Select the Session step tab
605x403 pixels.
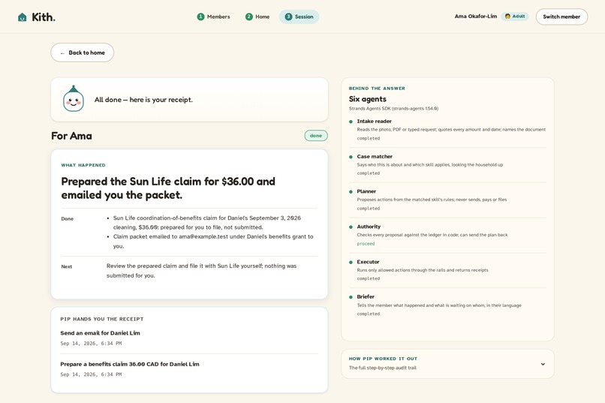[299, 17]
